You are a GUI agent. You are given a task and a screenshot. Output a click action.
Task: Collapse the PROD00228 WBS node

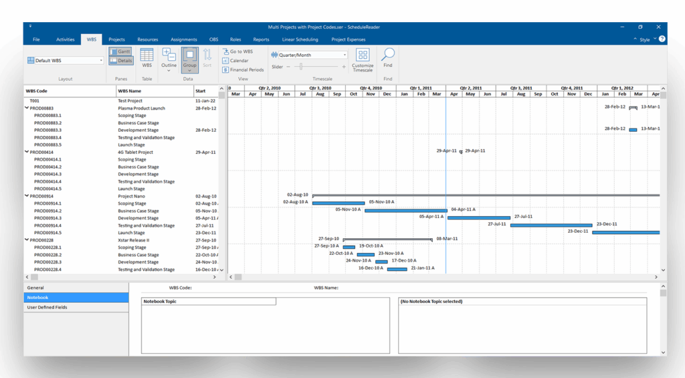click(x=27, y=240)
